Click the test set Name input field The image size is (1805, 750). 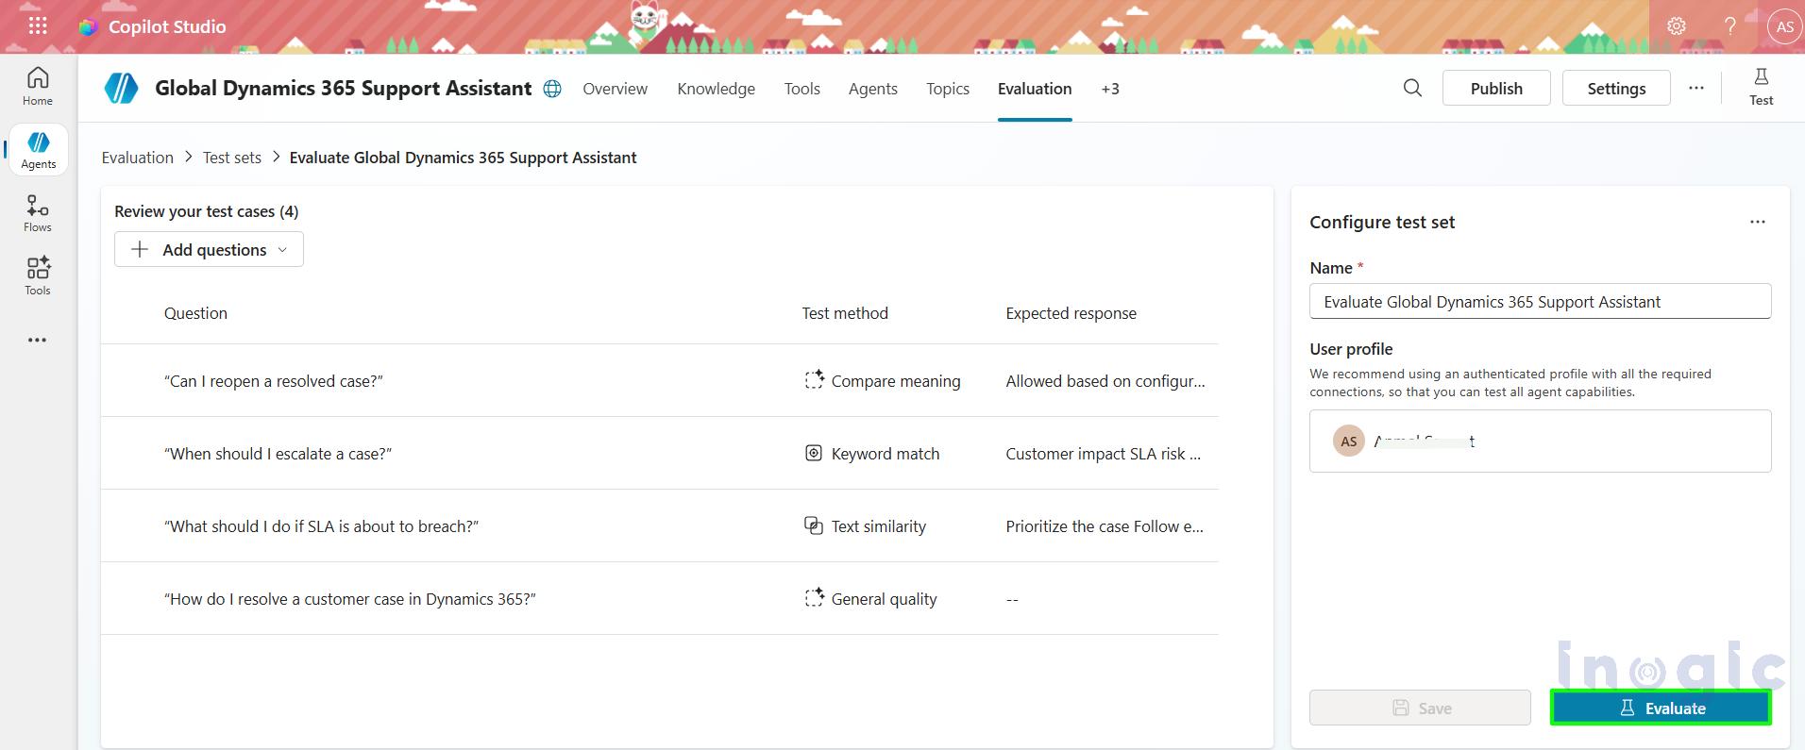coord(1539,302)
